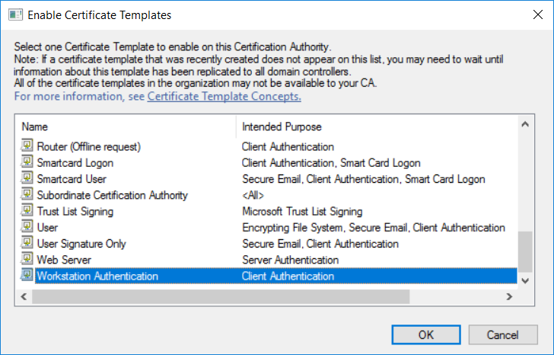Click the Smartcard User template icon
Viewport: 554px width, 355px height.
click(x=27, y=178)
